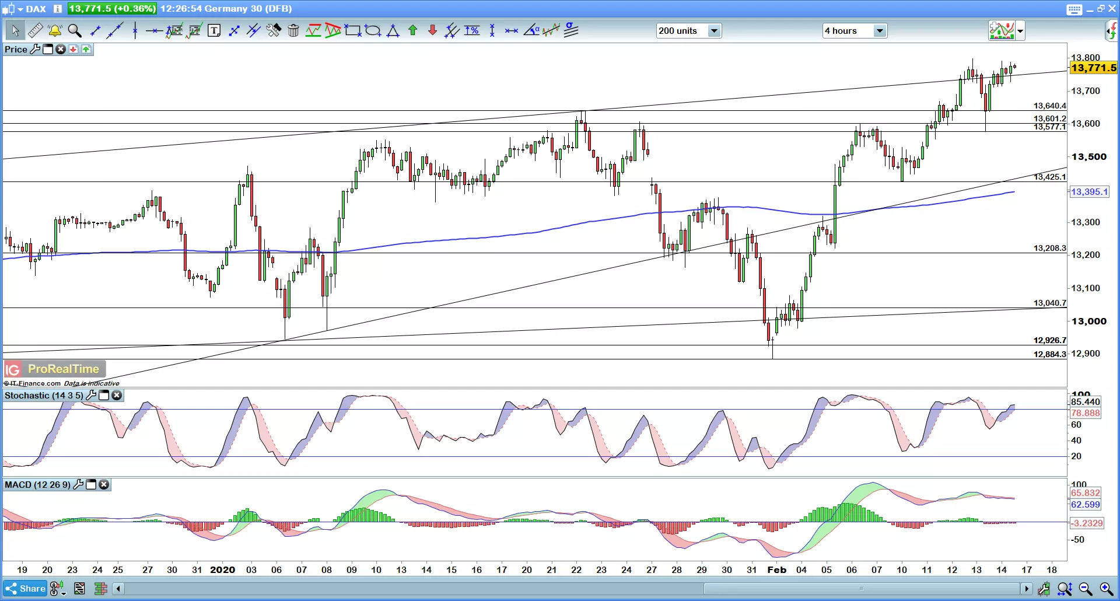Open the add indicator chart button

pos(1002,30)
